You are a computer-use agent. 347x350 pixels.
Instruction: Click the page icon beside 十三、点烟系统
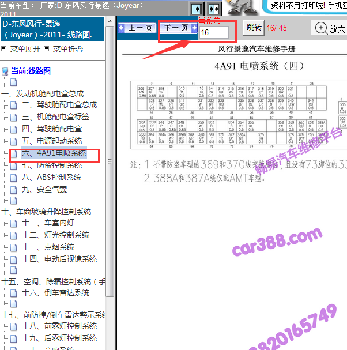click(x=14, y=247)
